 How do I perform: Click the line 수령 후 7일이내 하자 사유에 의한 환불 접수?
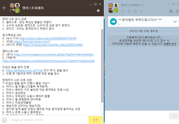pos(33,74)
